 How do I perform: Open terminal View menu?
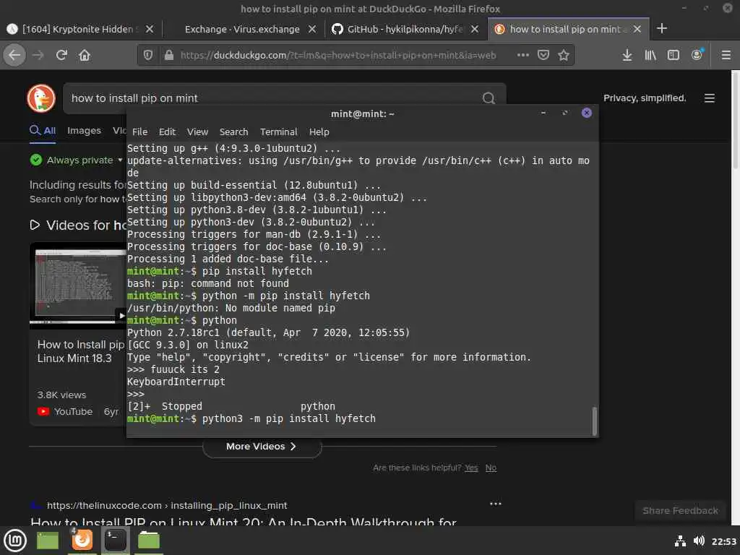pyautogui.click(x=197, y=132)
